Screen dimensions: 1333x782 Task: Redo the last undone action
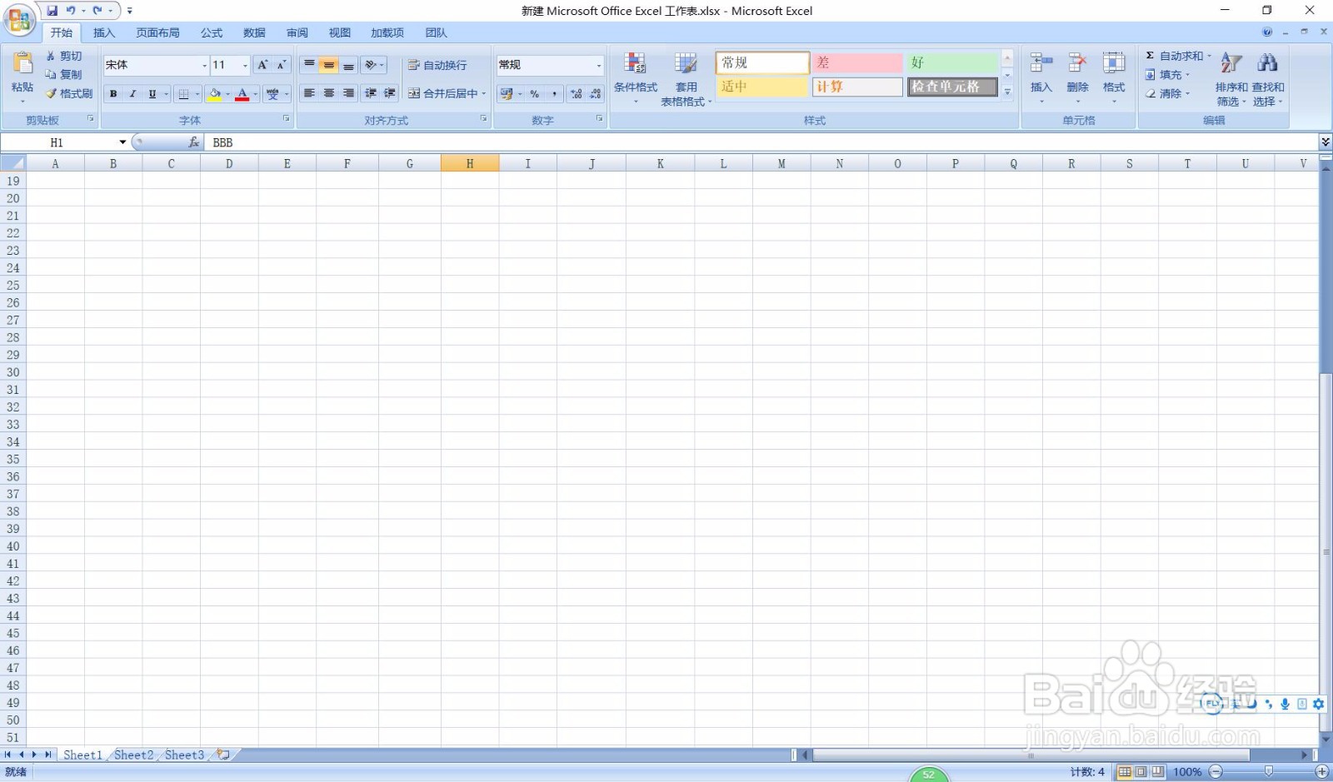(97, 11)
